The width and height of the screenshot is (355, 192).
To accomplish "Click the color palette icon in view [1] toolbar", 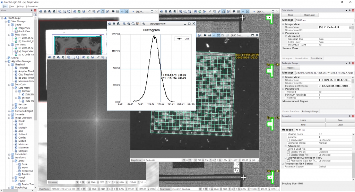I will pos(113,11).
